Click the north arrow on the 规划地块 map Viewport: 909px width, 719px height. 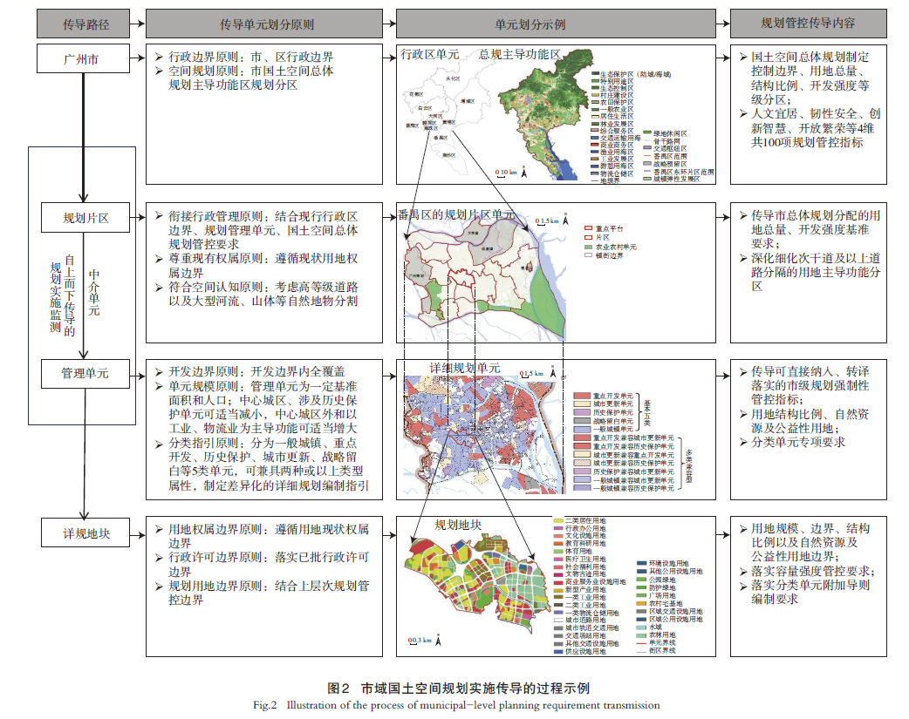pos(438,641)
